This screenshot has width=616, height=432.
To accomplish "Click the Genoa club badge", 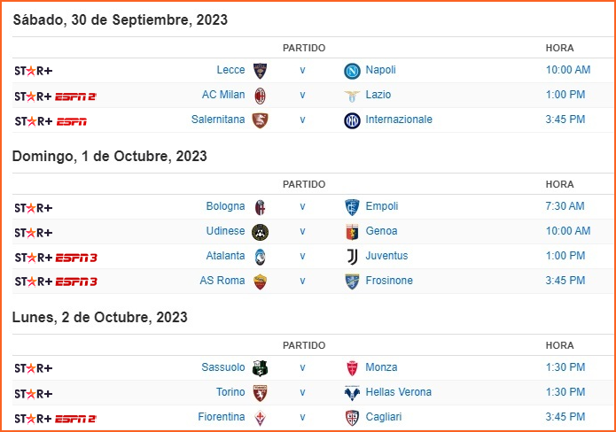I will (x=352, y=232).
